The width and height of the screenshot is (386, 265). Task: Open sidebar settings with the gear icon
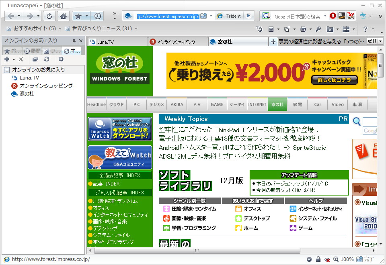tap(61, 59)
